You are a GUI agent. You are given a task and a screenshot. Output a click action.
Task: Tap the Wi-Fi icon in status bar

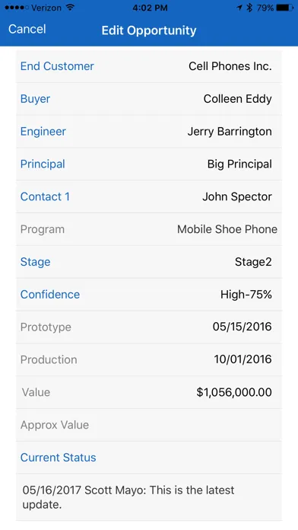tap(70, 8)
